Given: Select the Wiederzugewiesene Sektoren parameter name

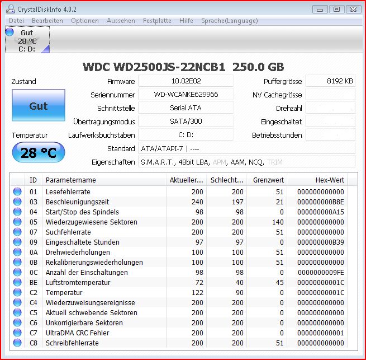Looking at the screenshot, I should tap(92, 222).
